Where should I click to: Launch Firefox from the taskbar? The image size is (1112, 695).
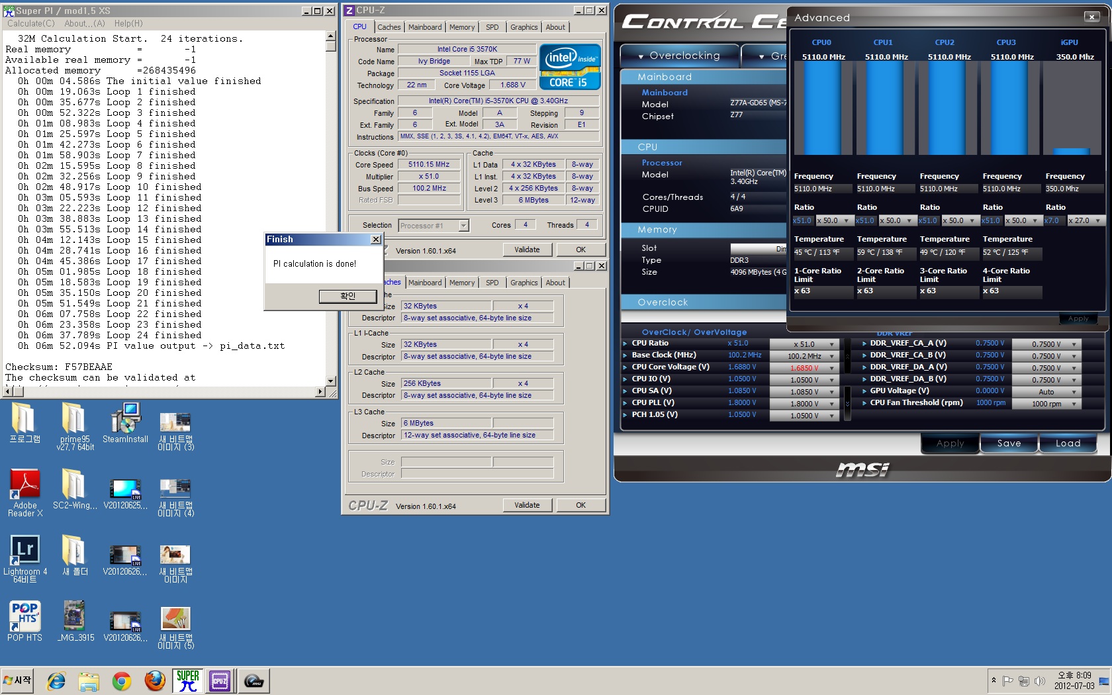(x=155, y=680)
